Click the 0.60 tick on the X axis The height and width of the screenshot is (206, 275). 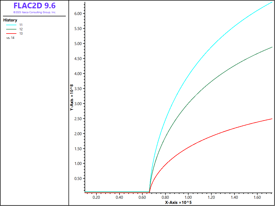click(142, 197)
